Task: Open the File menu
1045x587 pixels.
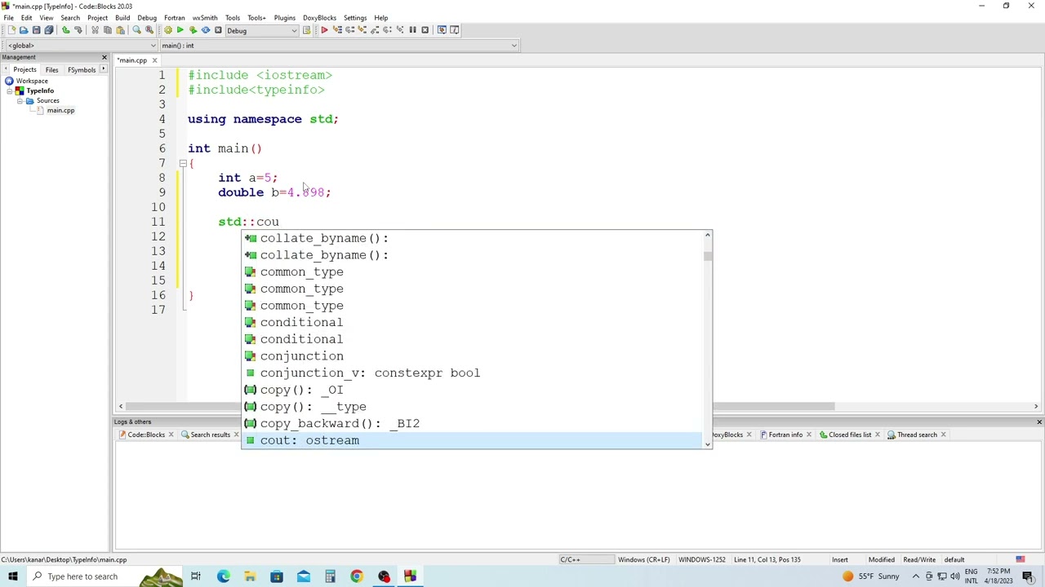Action: tap(8, 18)
